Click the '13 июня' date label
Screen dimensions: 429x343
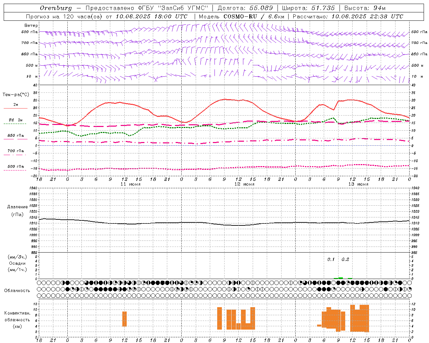point(358,184)
